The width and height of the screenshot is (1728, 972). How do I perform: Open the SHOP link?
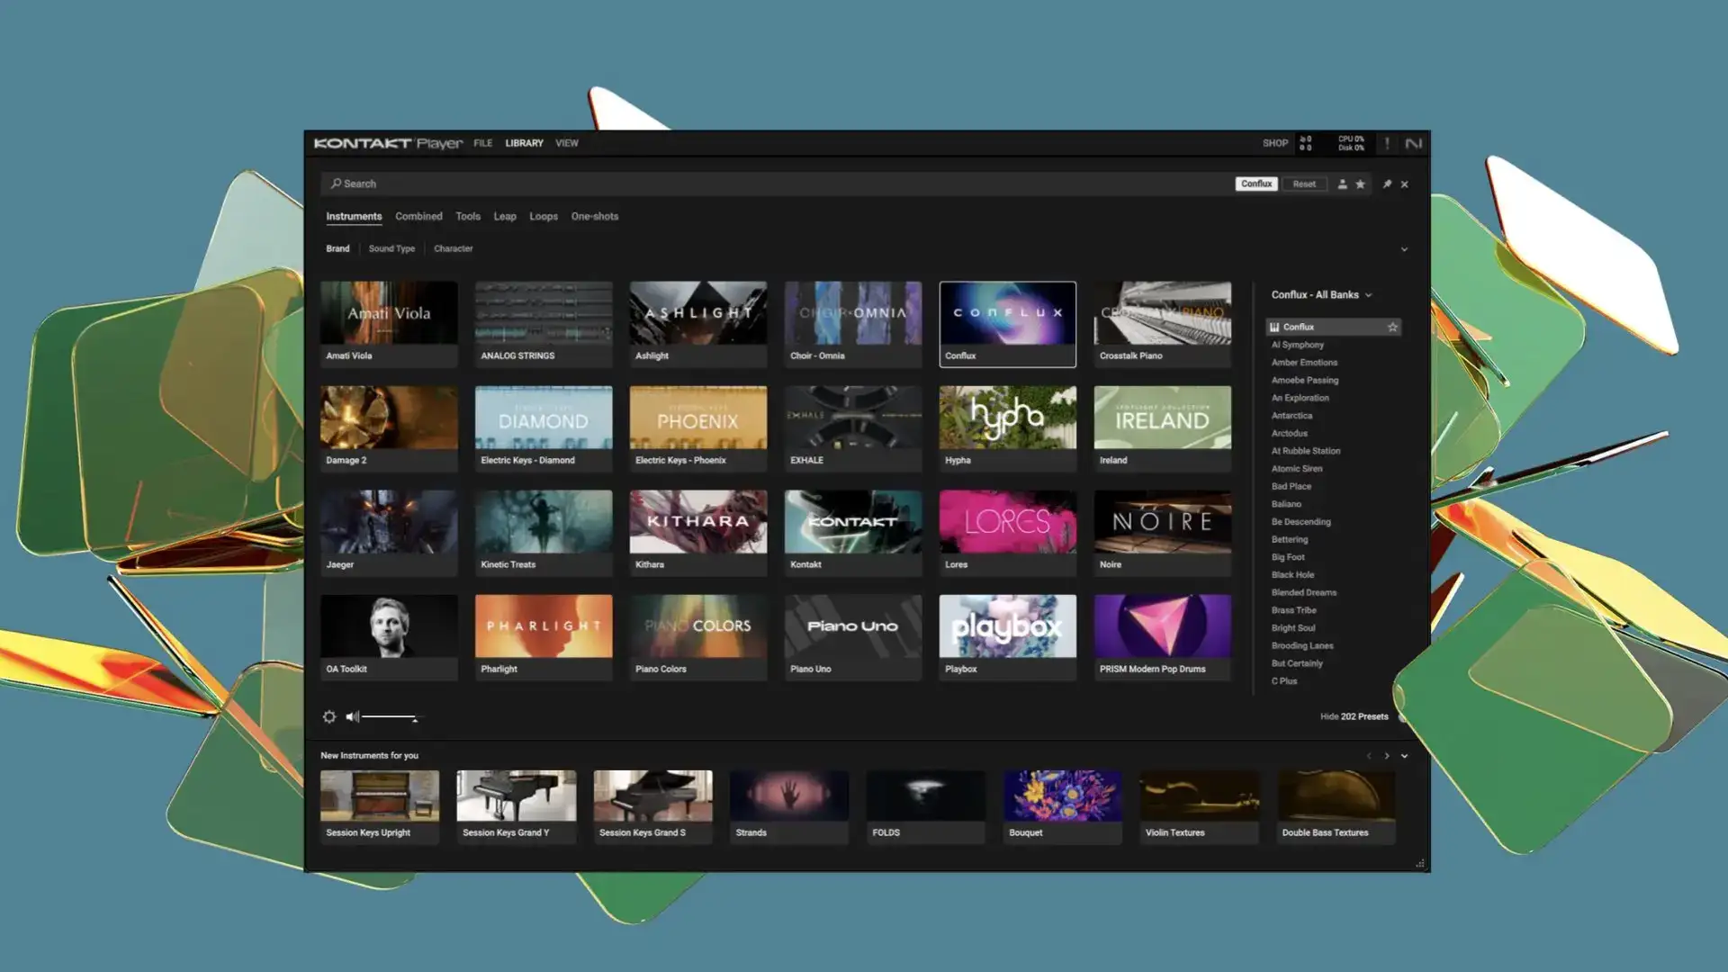(1275, 143)
